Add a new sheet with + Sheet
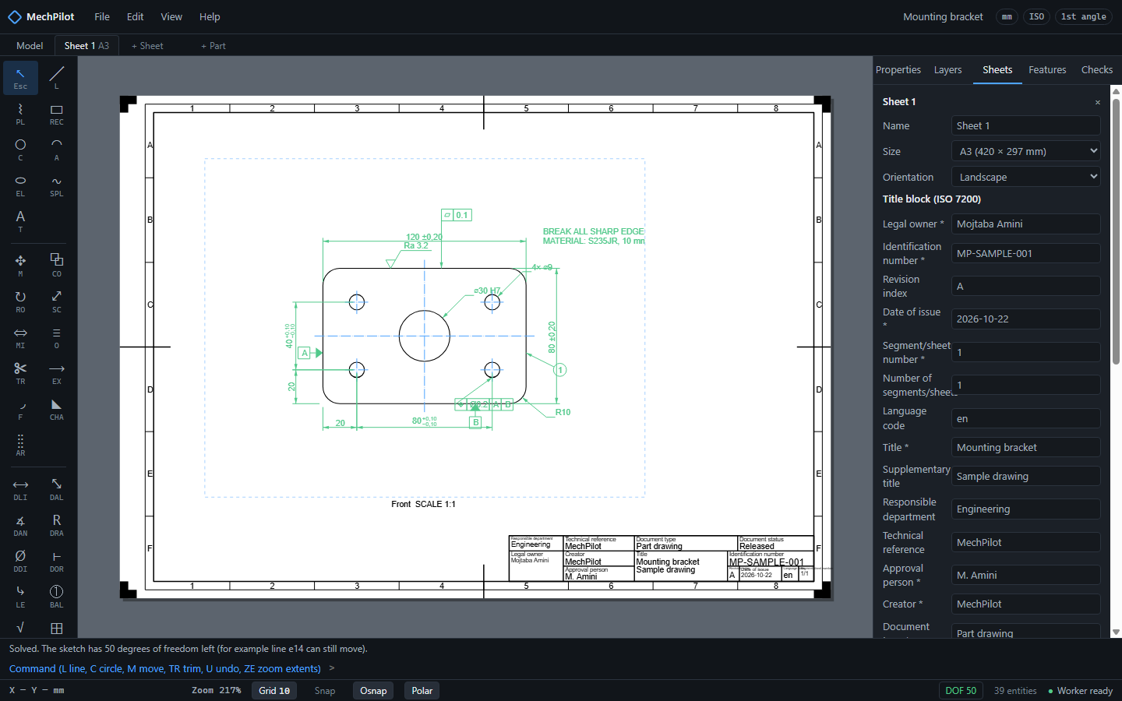Image resolution: width=1122 pixels, height=701 pixels. [147, 46]
